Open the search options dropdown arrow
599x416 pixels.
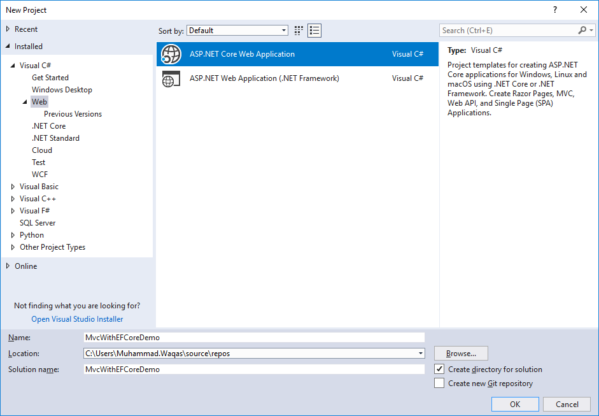pos(591,30)
